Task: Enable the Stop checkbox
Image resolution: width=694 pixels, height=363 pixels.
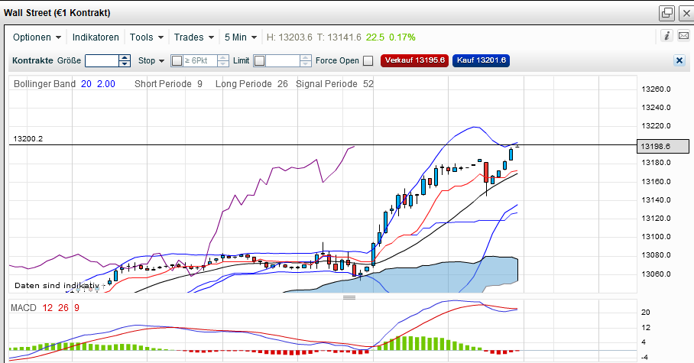Action: click(x=177, y=61)
